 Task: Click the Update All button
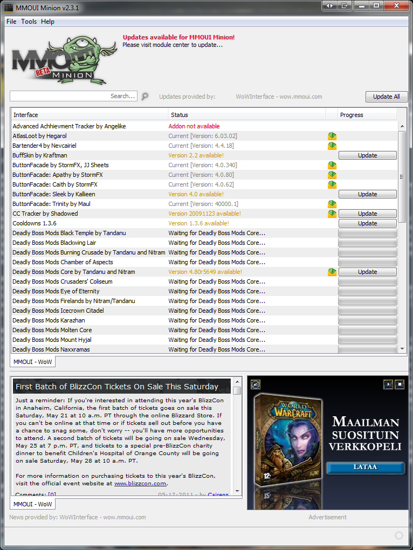[386, 97]
